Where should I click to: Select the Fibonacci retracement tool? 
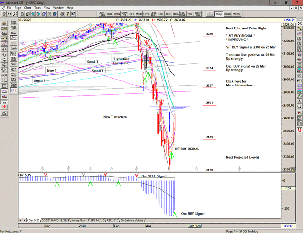299,39
